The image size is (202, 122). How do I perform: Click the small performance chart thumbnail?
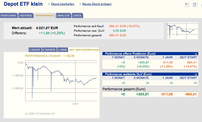point(182,31)
